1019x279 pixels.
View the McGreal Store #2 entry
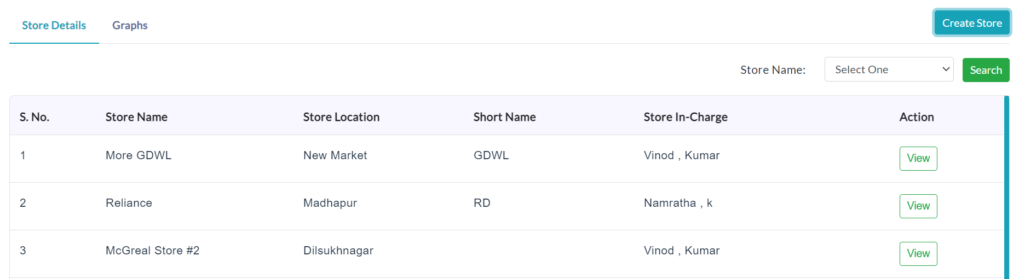(918, 254)
